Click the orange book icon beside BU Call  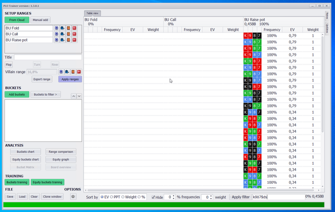click(x=68, y=34)
